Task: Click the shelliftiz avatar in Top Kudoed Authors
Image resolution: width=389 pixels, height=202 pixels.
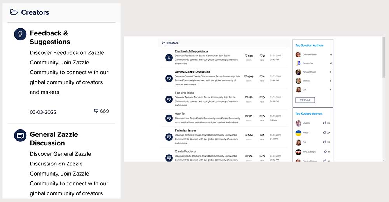Action: point(298,123)
